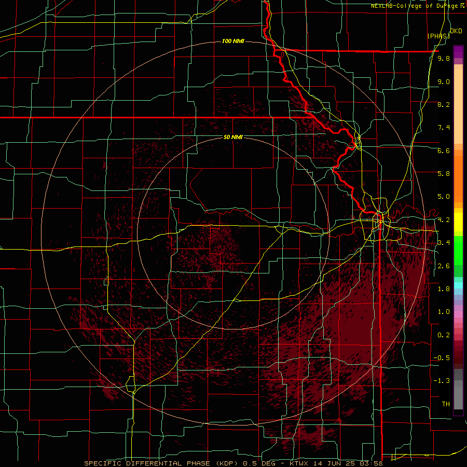Click the 100 NMI range ring label
467x467 pixels.
click(233, 41)
